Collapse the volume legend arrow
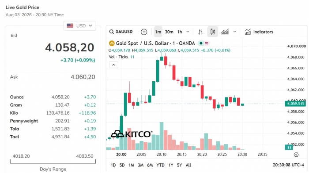This screenshot has width=309, height=173. coord(114,65)
